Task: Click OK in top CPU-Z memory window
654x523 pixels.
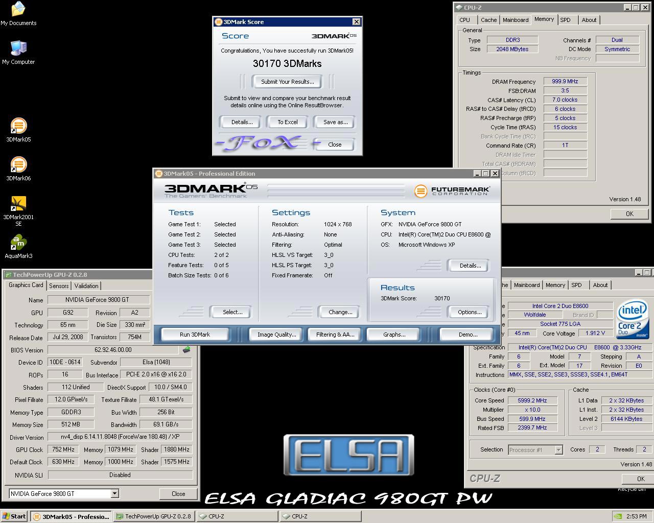Action: (629, 214)
